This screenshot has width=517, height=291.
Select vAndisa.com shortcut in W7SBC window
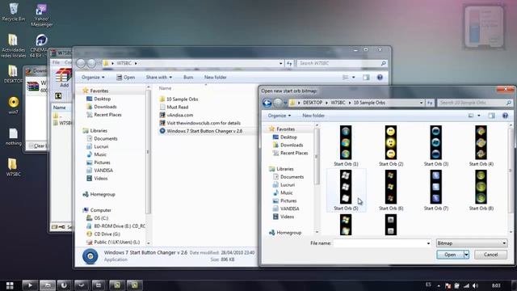[x=176, y=115]
